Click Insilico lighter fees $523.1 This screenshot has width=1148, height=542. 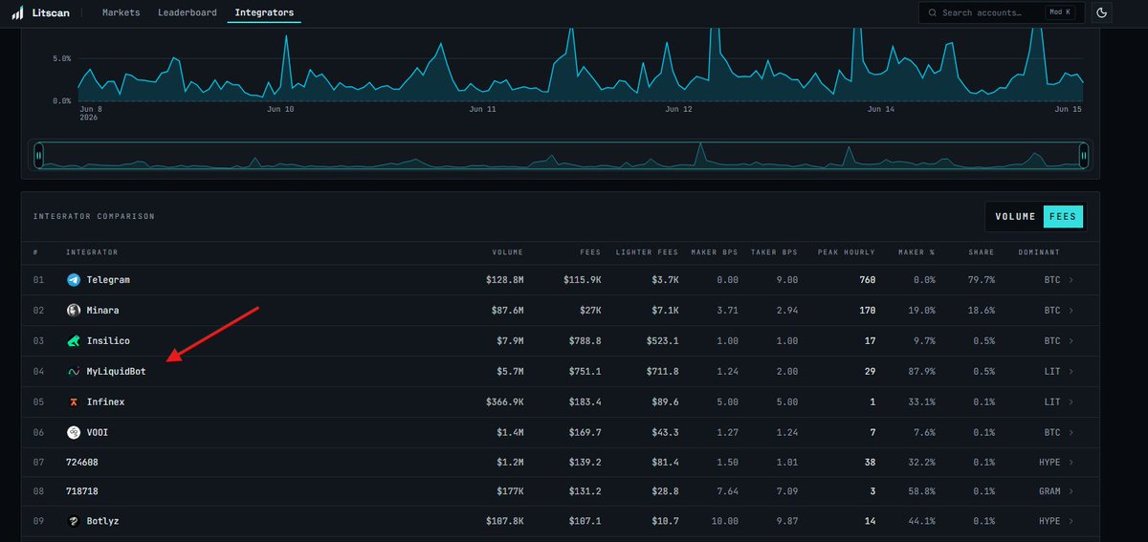pos(662,341)
